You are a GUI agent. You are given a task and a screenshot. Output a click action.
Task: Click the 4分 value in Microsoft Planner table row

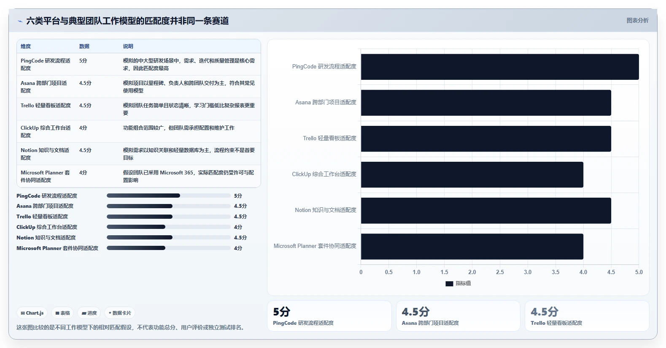(x=83, y=173)
